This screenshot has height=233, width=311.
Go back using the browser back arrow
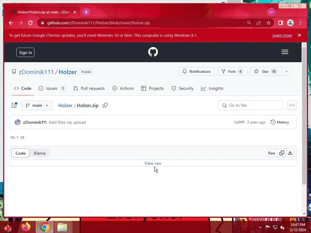(x=11, y=23)
